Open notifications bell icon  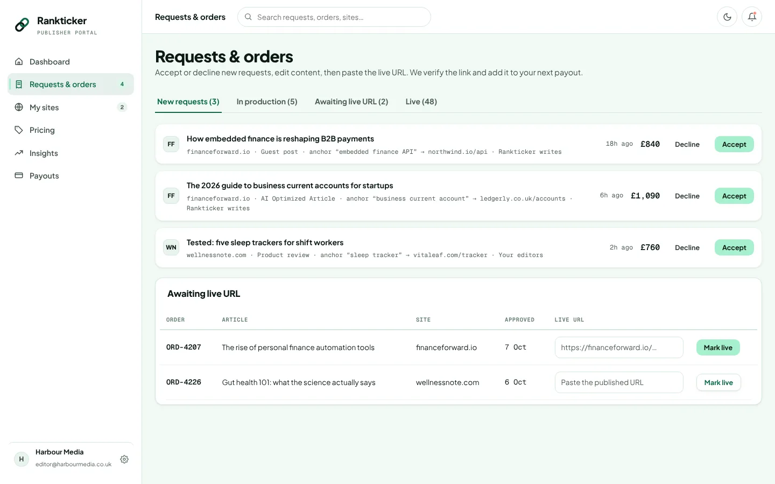(x=752, y=17)
